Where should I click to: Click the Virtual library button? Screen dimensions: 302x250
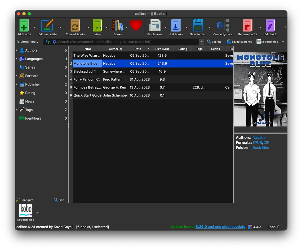click(x=27, y=42)
